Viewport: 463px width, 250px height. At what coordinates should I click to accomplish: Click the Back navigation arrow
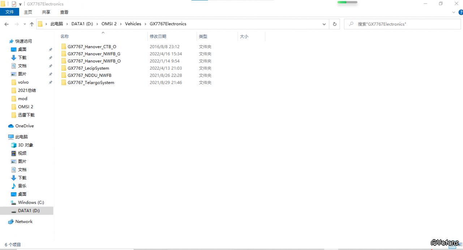point(7,24)
